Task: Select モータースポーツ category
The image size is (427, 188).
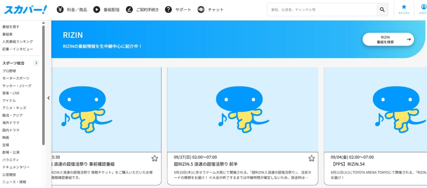Action: point(16,78)
